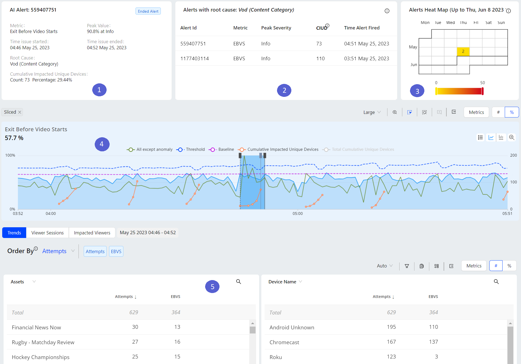
Task: Show the chart legend list view icon
Action: pos(480,138)
